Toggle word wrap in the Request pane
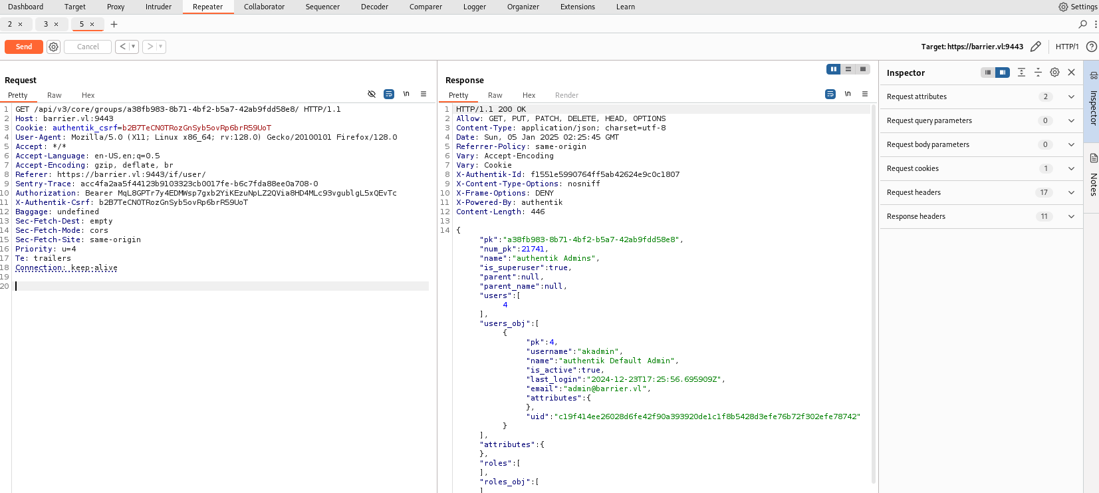The height and width of the screenshot is (493, 1099). 389,94
